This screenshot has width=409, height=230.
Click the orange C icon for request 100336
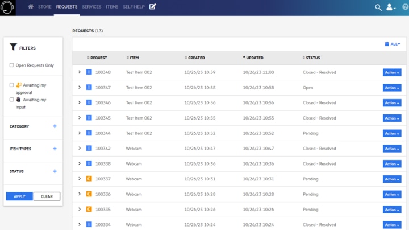pyautogui.click(x=89, y=194)
